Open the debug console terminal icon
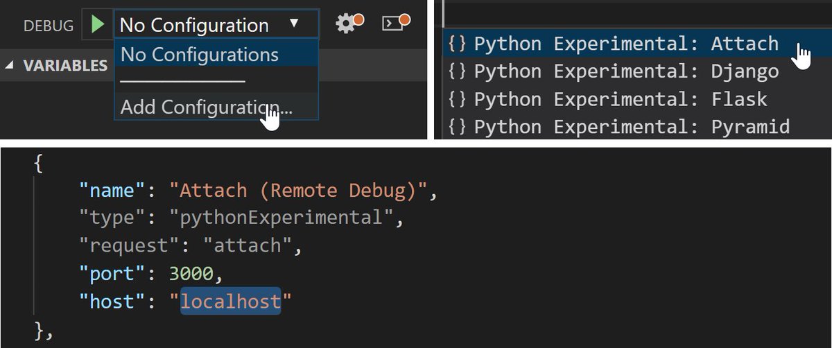 [395, 22]
